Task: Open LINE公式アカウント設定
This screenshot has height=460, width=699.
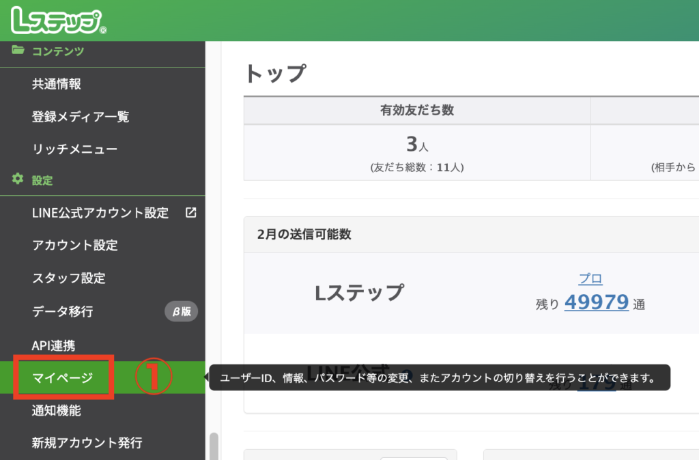Action: pos(100,213)
